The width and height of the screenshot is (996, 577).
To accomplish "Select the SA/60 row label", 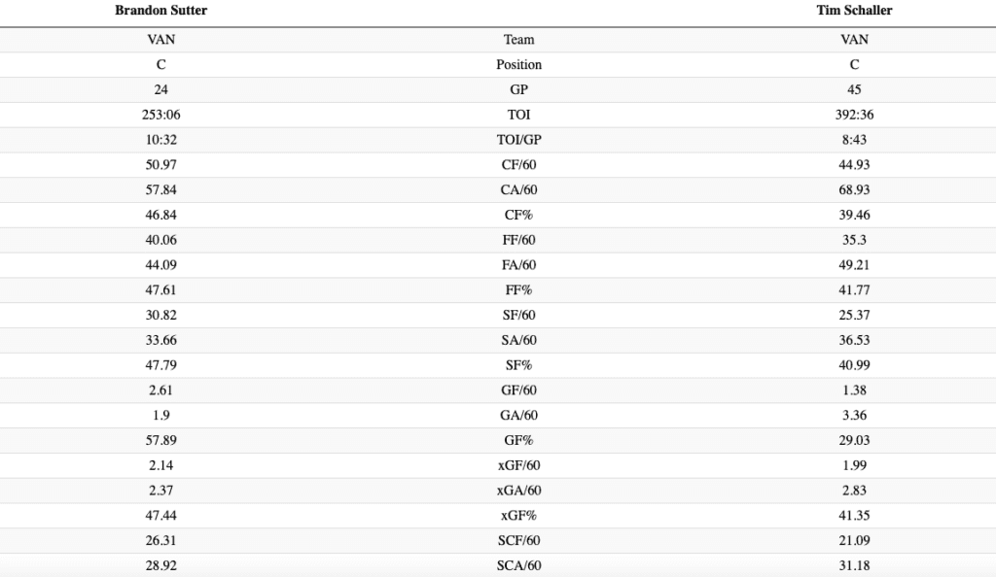I will pos(518,340).
